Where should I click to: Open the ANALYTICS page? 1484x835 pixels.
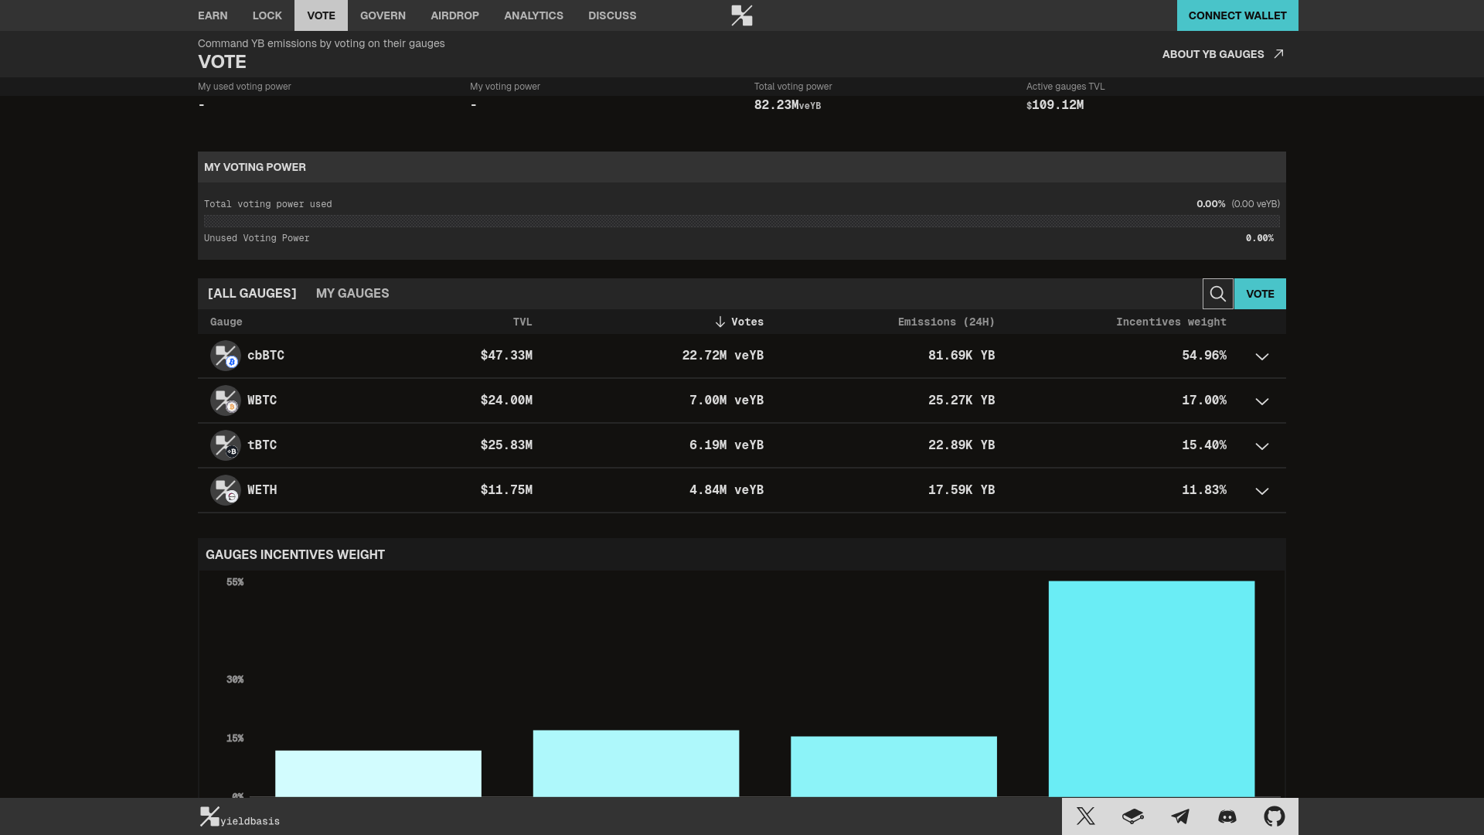(533, 15)
